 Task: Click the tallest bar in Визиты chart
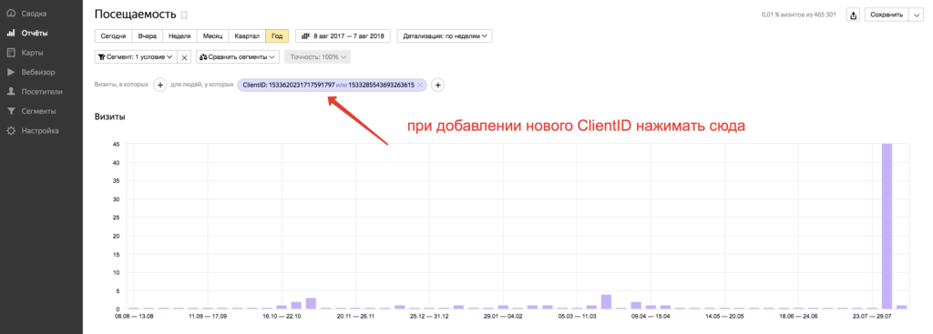tap(887, 226)
